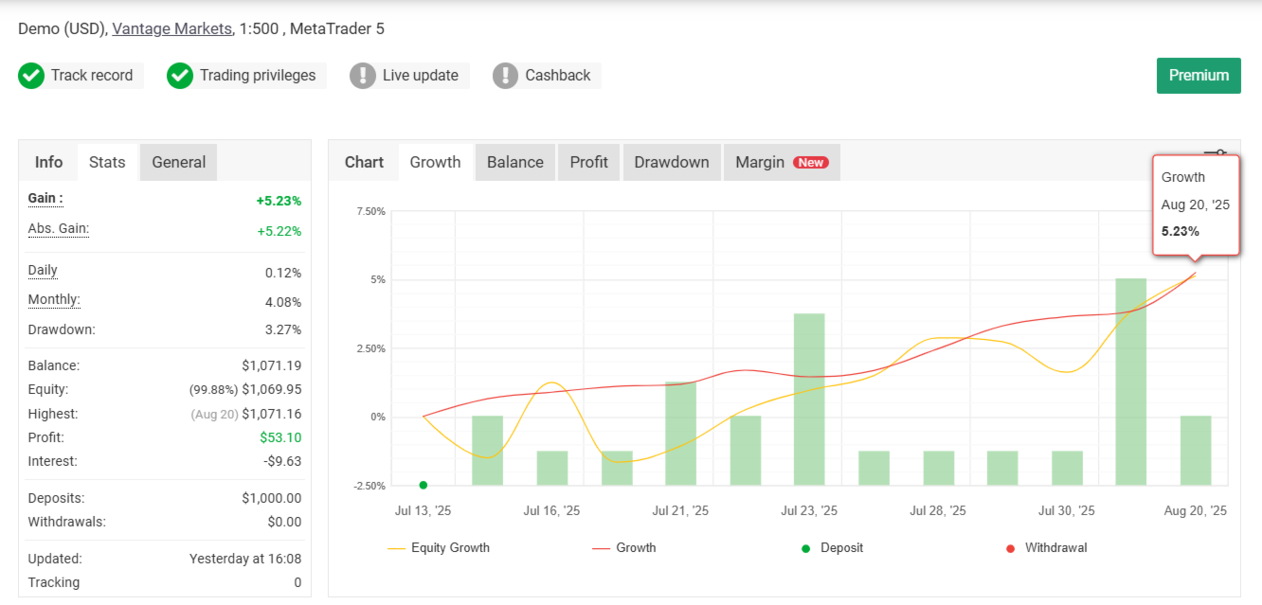The height and width of the screenshot is (605, 1262).
Task: Click the tallest green bar before Aug 20
Action: coord(1131,382)
